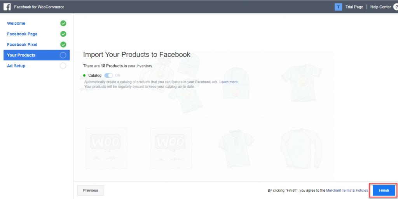Click the Ad Setup step circle indicator
This screenshot has height=199, width=398.
tap(63, 66)
